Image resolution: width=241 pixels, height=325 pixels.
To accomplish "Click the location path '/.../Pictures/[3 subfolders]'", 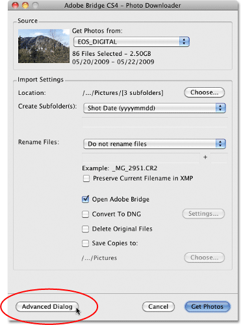I will (x=123, y=93).
